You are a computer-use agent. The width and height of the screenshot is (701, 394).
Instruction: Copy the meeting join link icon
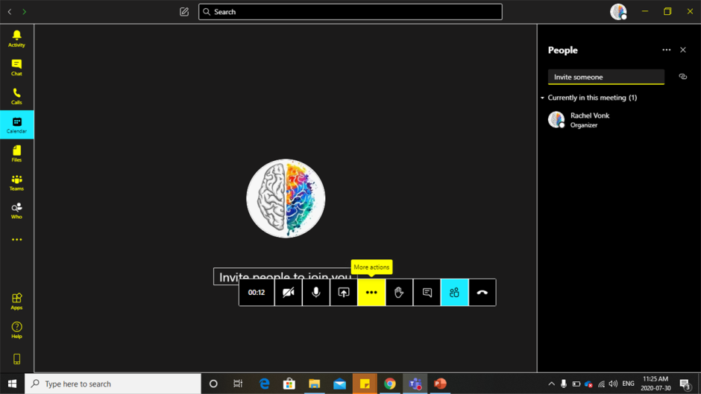(x=682, y=77)
